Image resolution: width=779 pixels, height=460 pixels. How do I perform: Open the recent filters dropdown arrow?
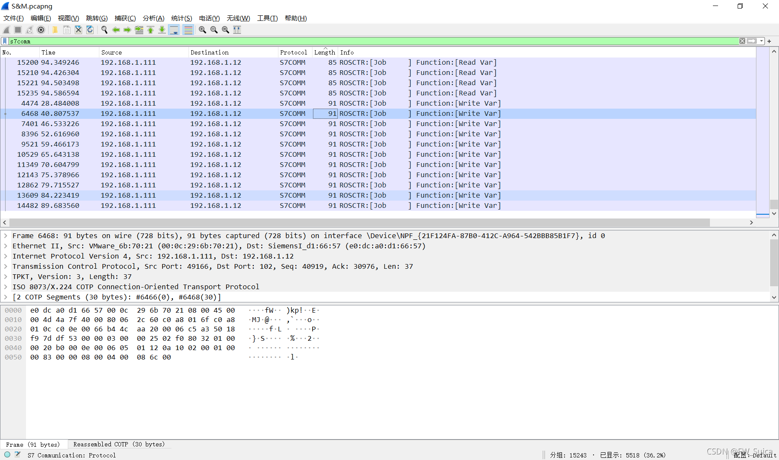pos(762,41)
